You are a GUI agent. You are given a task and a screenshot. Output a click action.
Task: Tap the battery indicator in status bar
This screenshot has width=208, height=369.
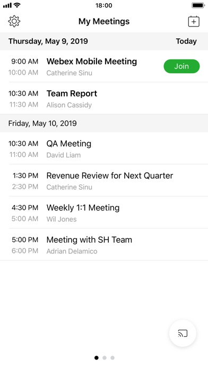198,5
